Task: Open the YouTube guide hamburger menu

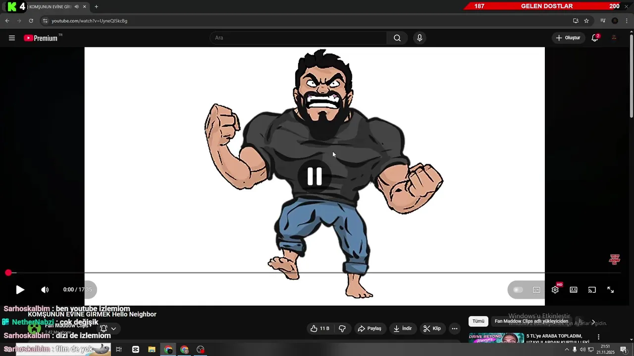Action: pyautogui.click(x=12, y=38)
